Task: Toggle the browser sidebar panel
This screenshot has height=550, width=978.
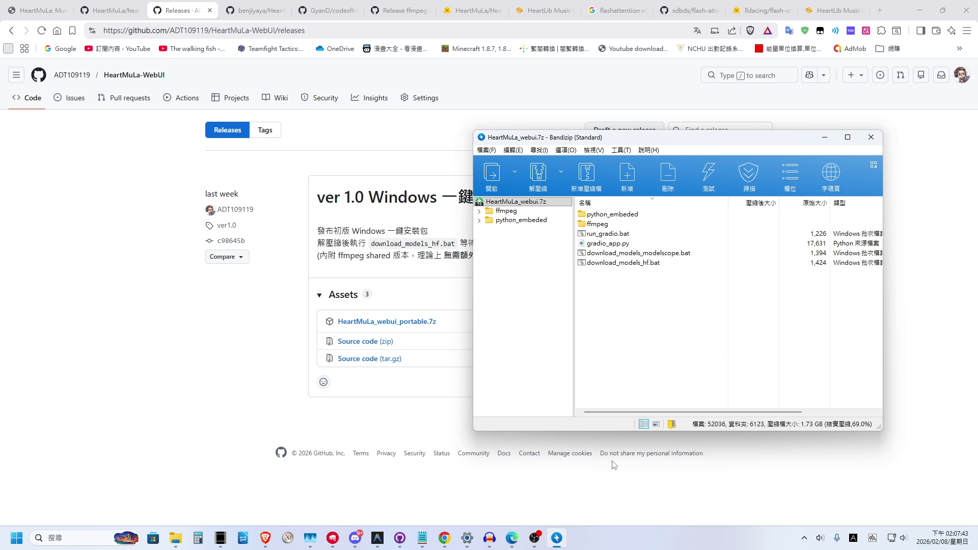Action: 920,31
